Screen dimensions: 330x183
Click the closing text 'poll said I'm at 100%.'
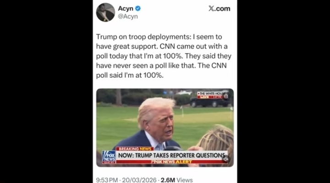[x=130, y=75]
